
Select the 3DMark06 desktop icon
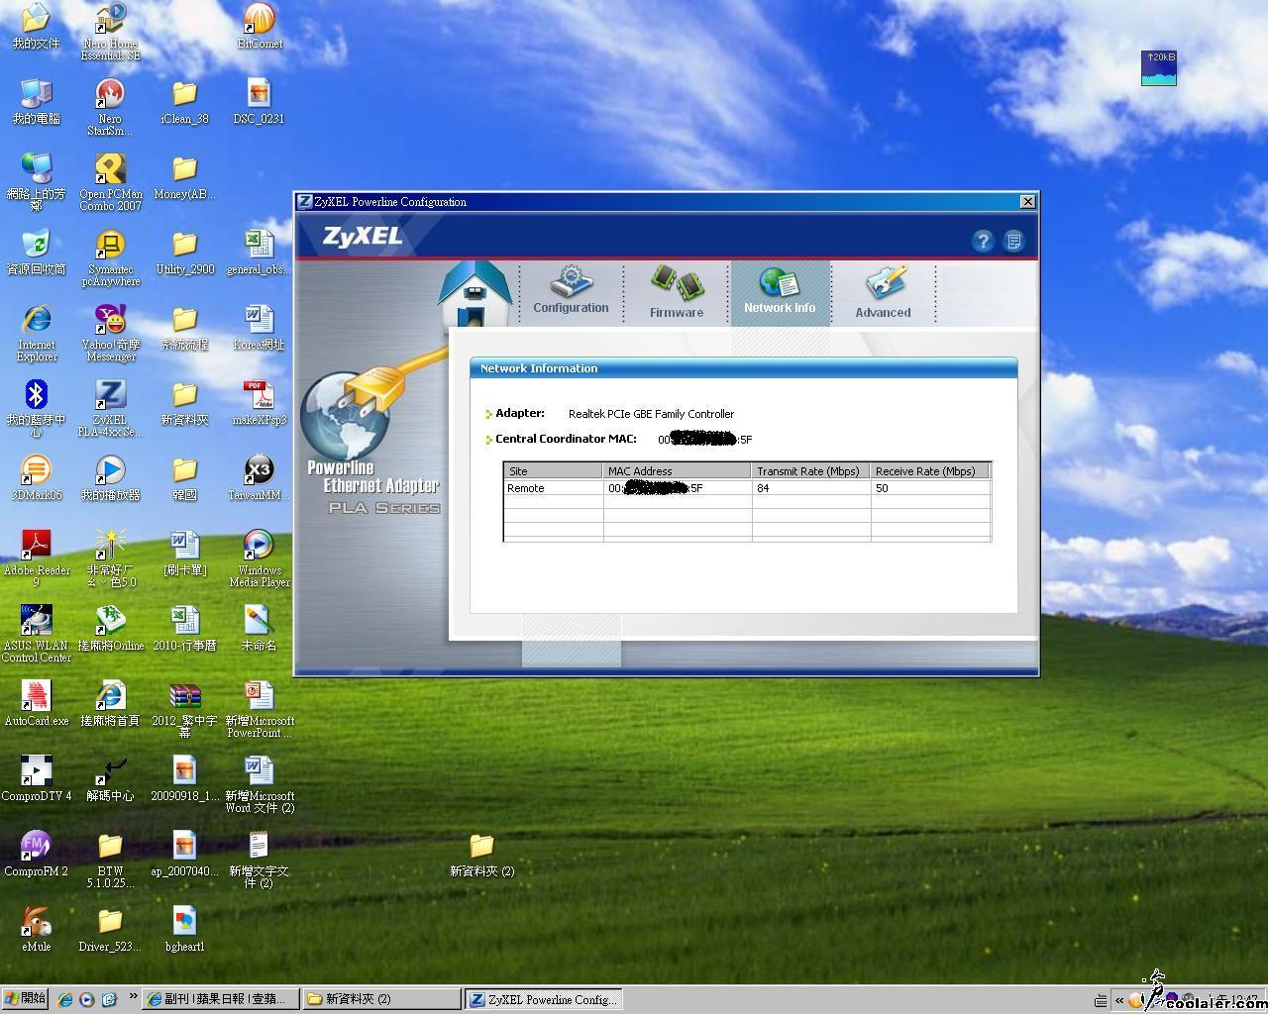pyautogui.click(x=37, y=478)
